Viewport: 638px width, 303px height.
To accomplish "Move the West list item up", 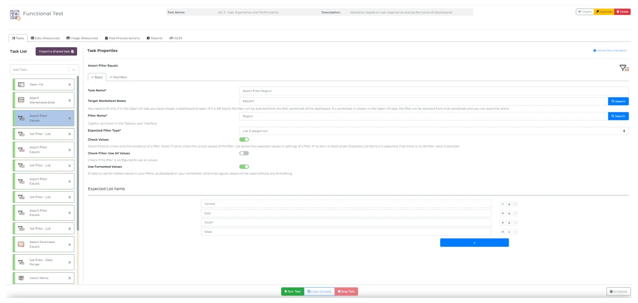I will coord(503,232).
